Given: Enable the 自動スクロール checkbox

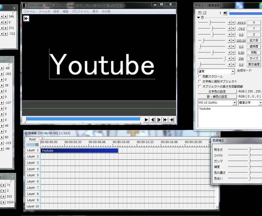Looking at the screenshot, I should [199, 76].
